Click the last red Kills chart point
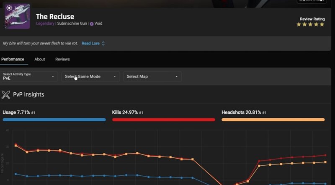 click(325, 155)
